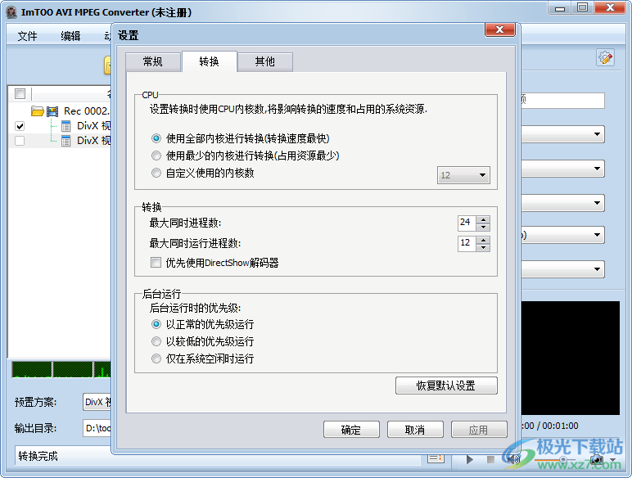
Task: Click the 恢复默认设置 button
Action: pos(446,386)
